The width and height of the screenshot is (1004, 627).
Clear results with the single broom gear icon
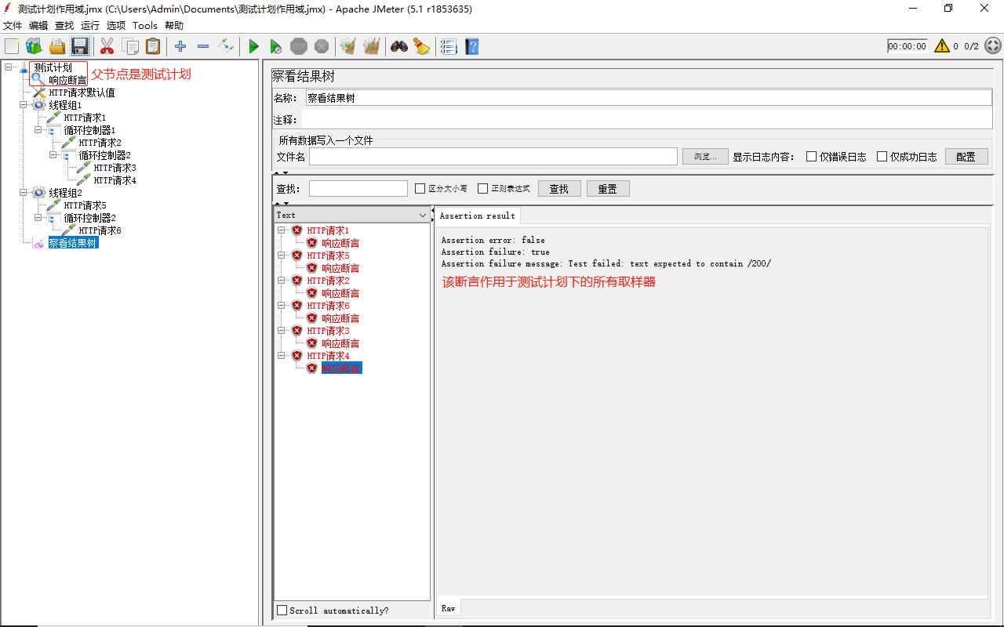pos(348,46)
